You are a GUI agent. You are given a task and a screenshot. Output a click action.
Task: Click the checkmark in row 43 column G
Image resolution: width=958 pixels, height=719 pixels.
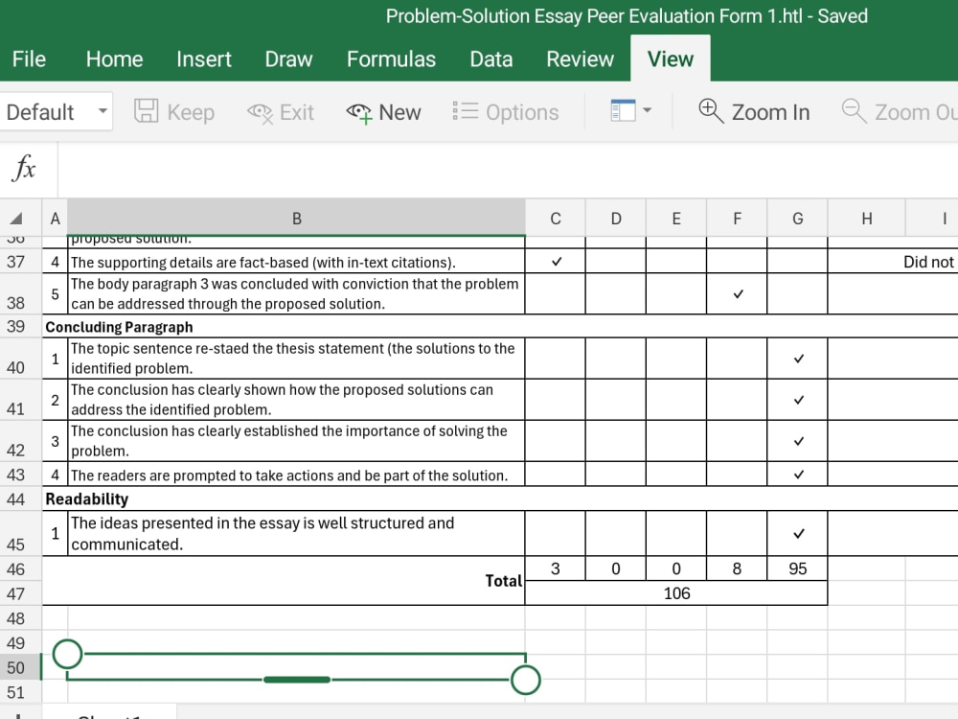799,475
